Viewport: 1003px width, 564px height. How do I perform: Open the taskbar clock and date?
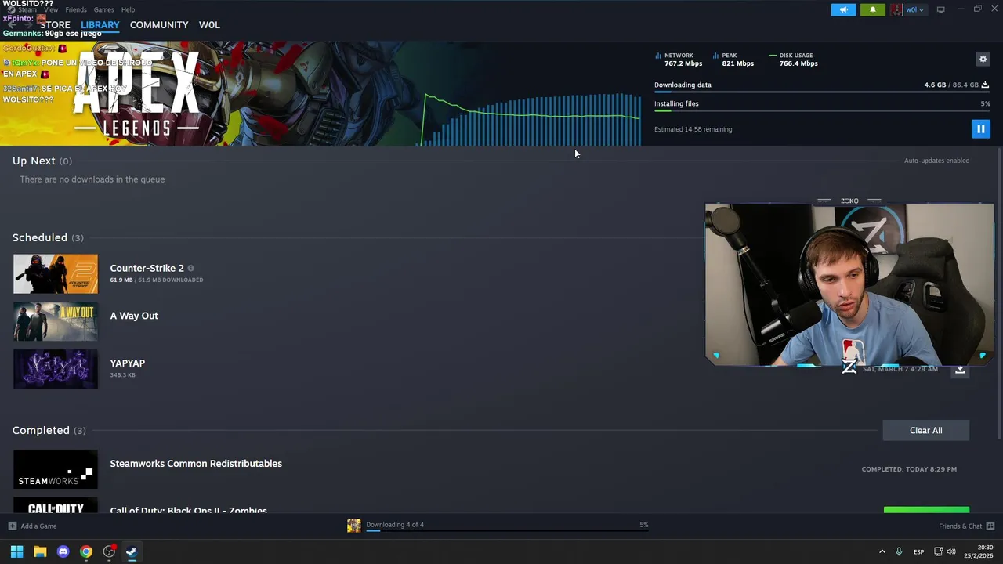(979, 551)
